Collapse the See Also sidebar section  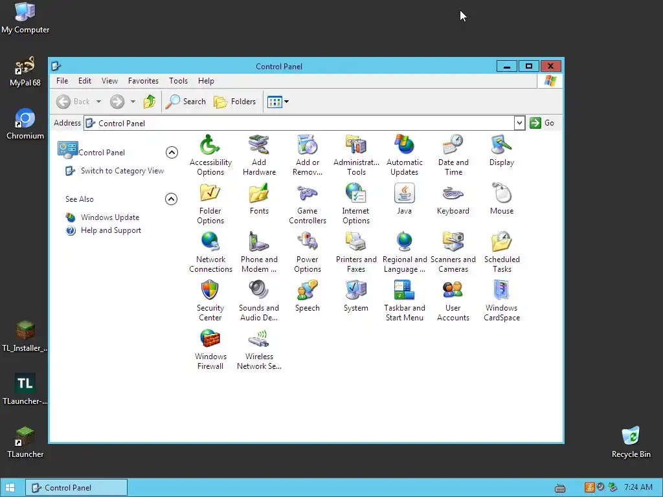171,199
